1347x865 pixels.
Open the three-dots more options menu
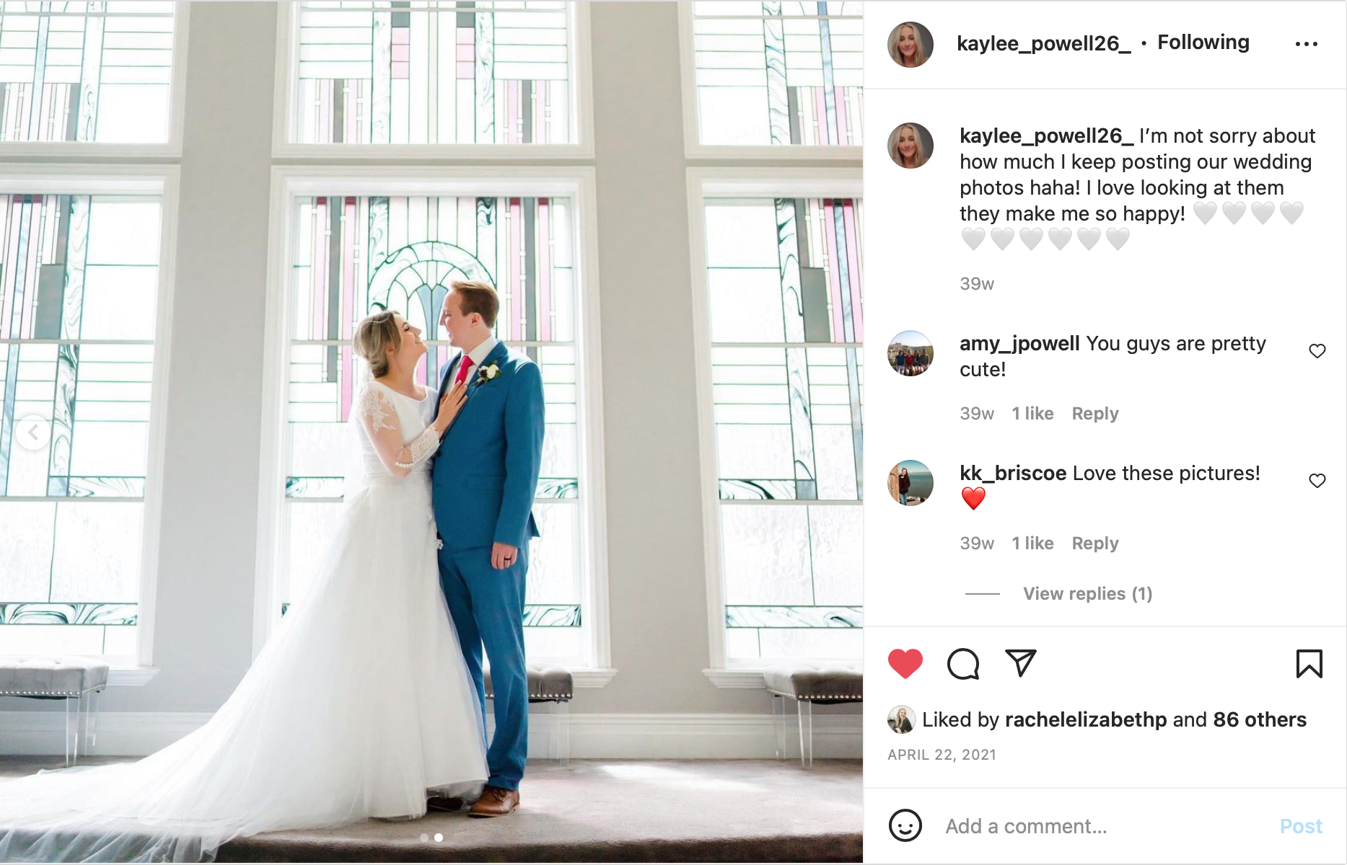pos(1306,44)
